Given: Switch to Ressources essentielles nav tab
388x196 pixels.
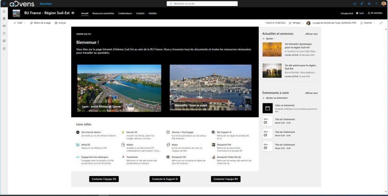Looking at the screenshot, I should tap(103, 13).
